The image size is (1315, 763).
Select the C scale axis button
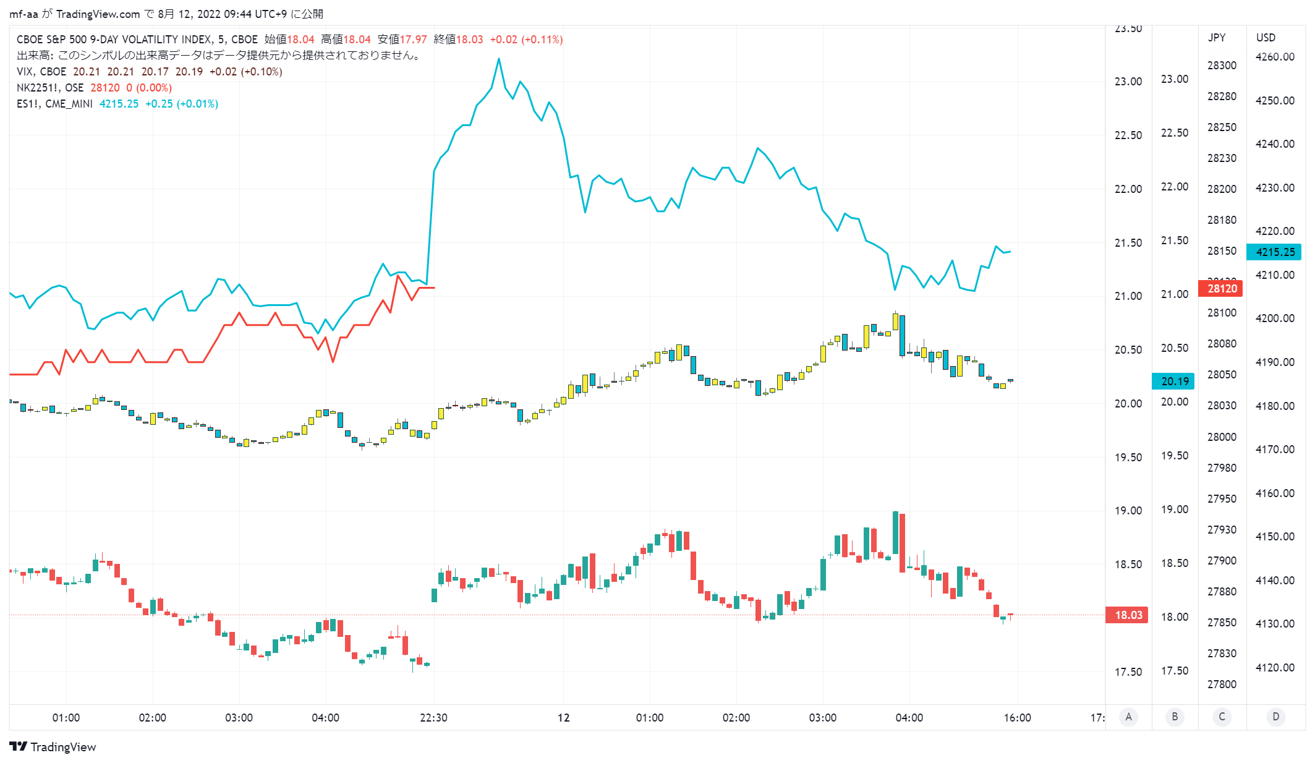(1222, 717)
